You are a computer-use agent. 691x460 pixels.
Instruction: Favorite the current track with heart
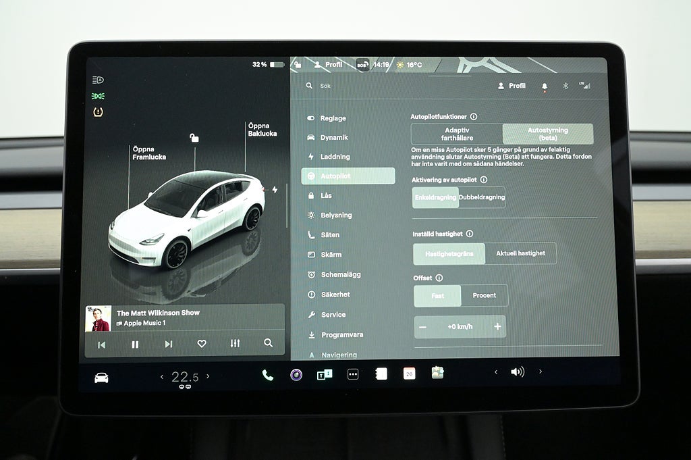tap(201, 344)
